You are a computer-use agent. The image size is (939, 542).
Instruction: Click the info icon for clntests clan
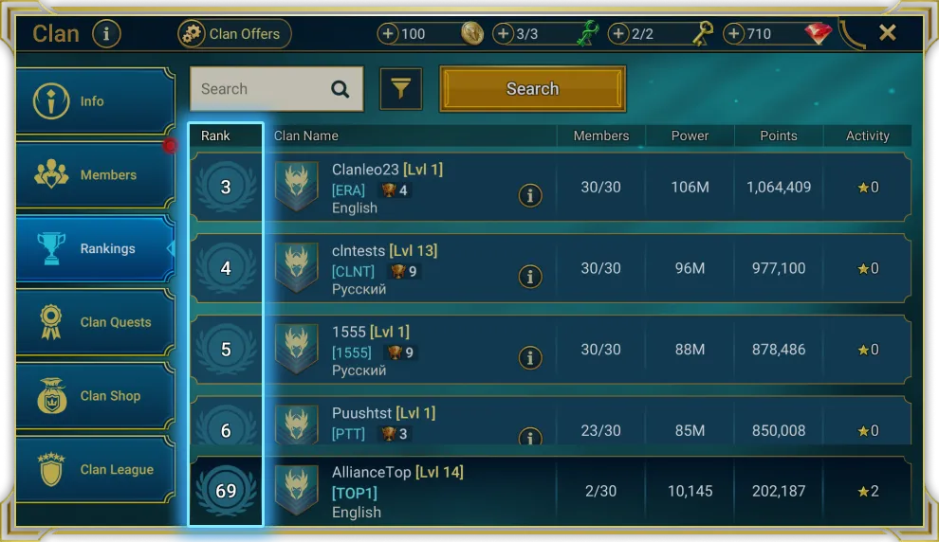click(530, 277)
